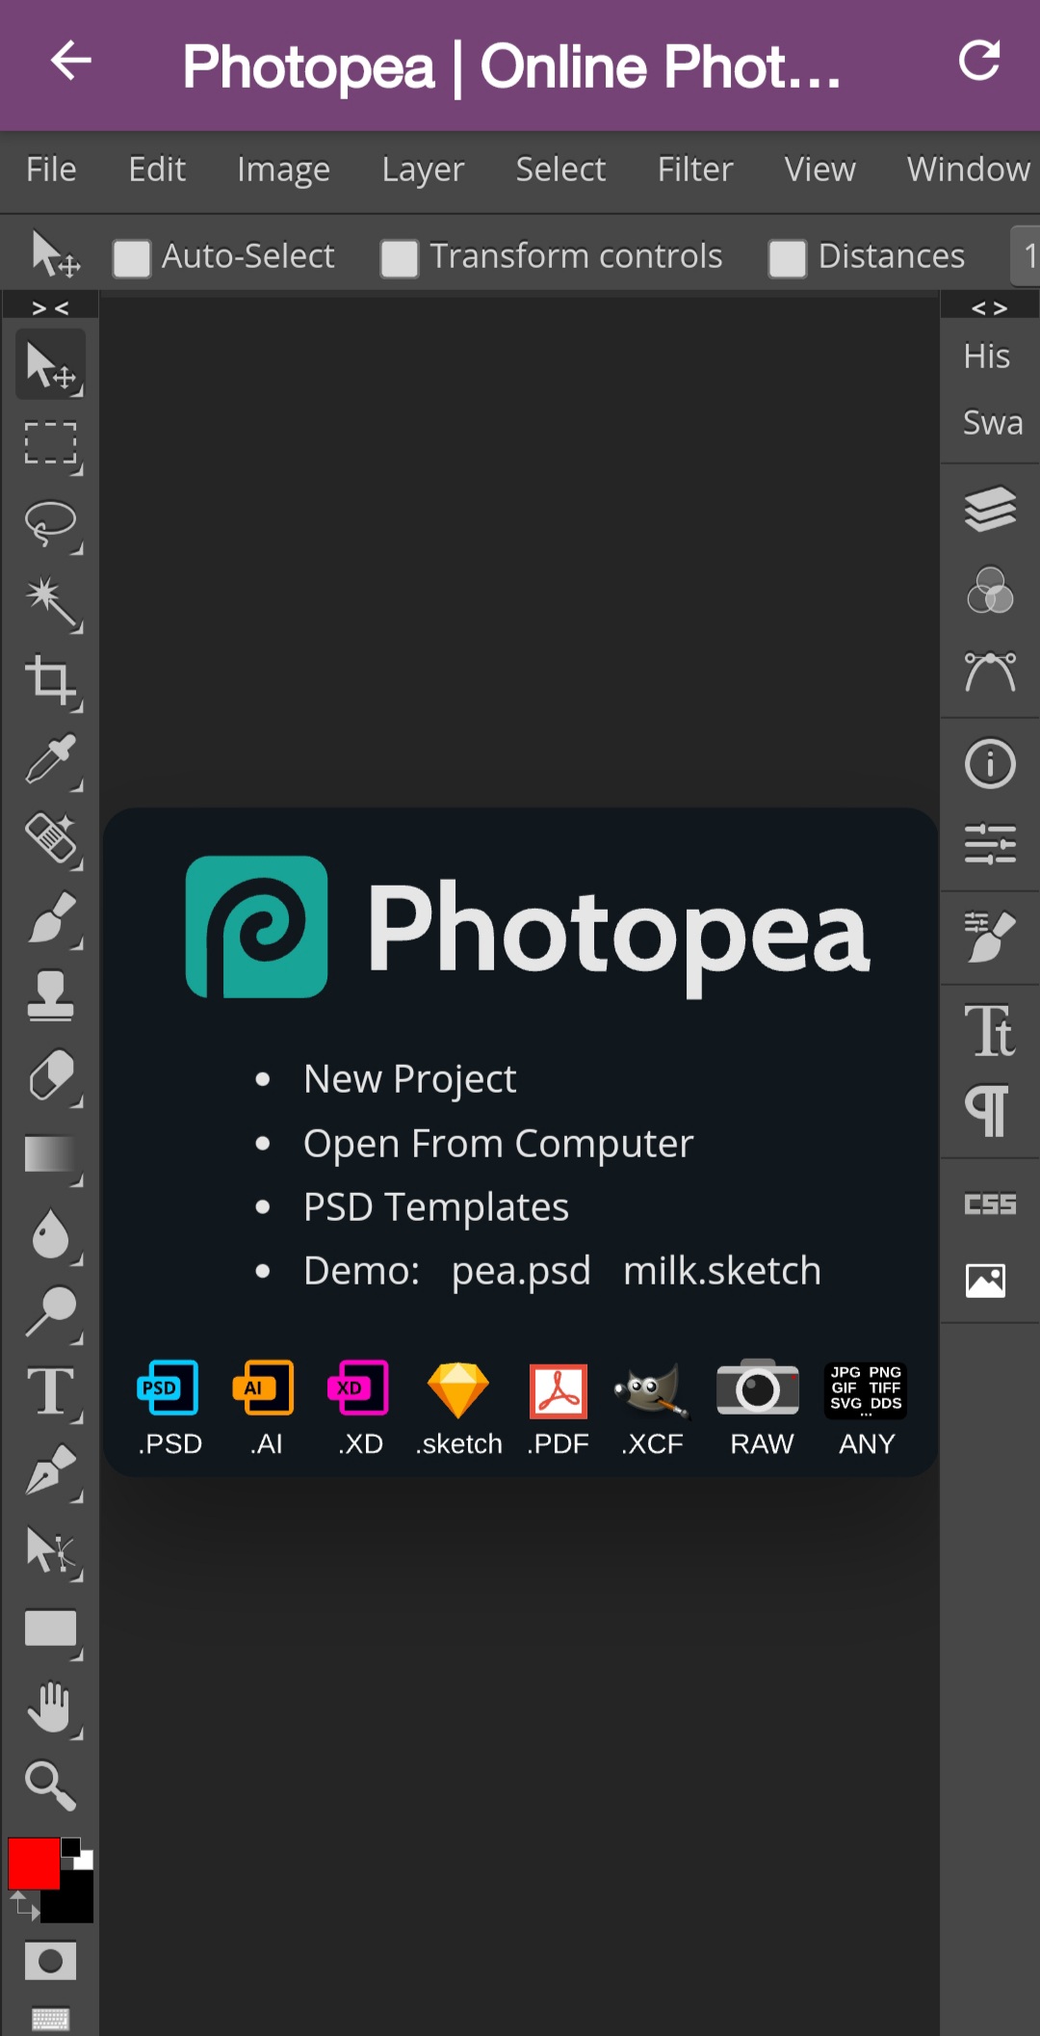1040x2036 pixels.
Task: Select the Rectangle Select tool
Action: click(50, 443)
